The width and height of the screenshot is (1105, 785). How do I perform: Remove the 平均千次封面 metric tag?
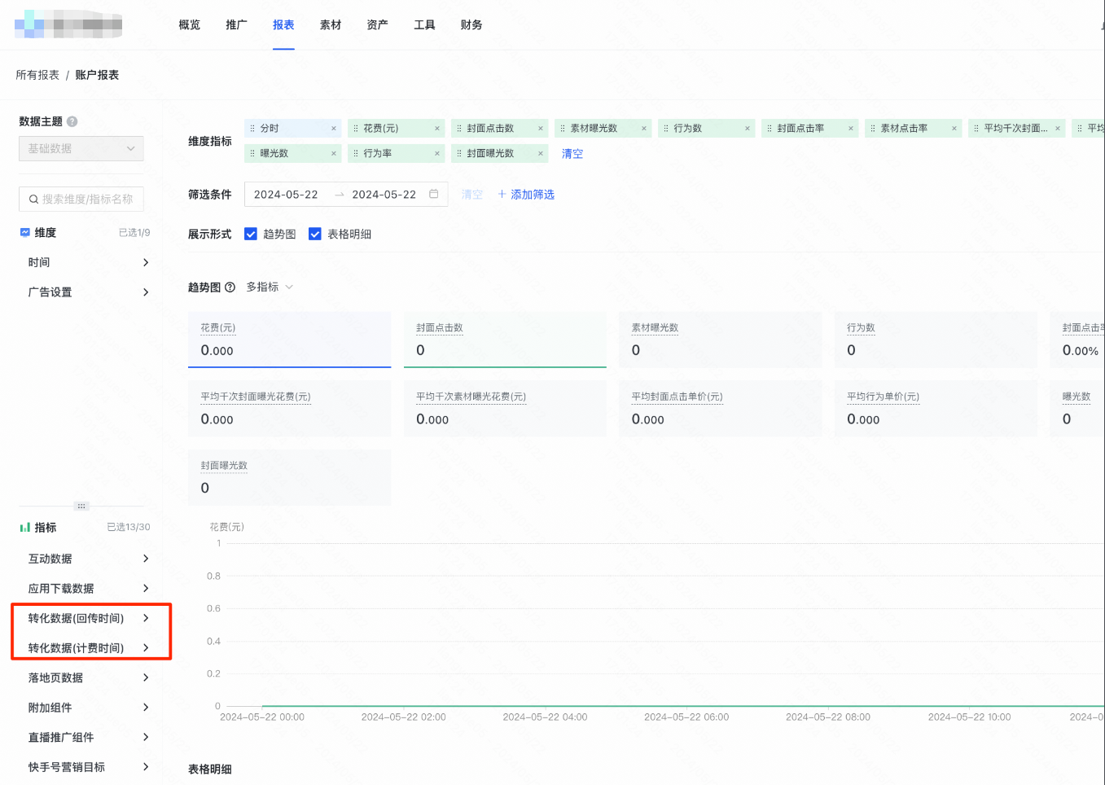click(1057, 129)
